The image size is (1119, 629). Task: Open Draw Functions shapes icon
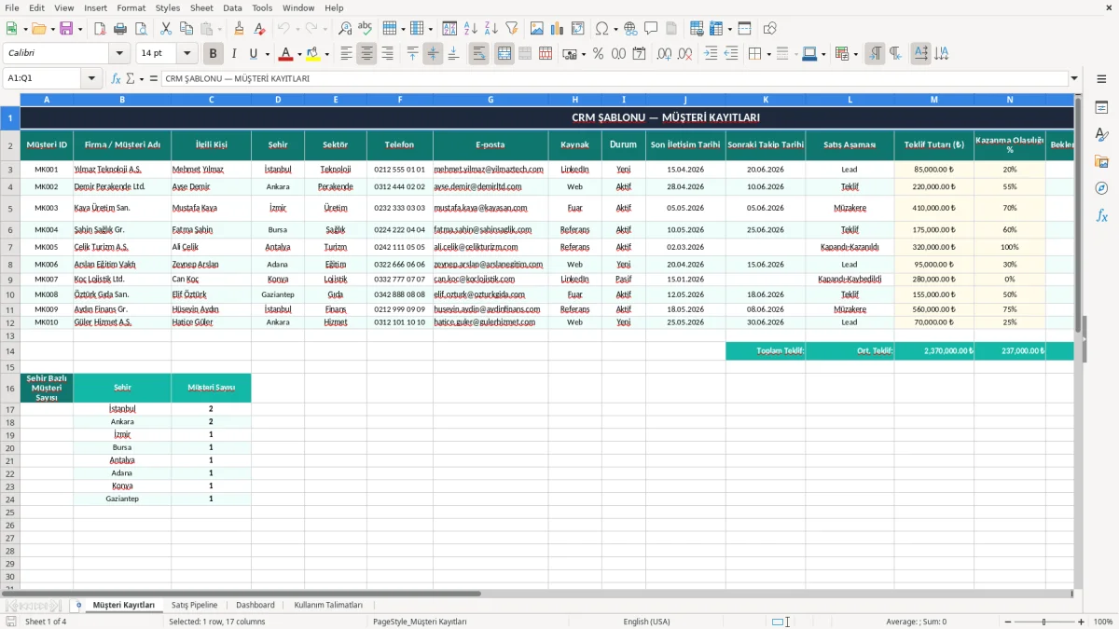point(769,29)
